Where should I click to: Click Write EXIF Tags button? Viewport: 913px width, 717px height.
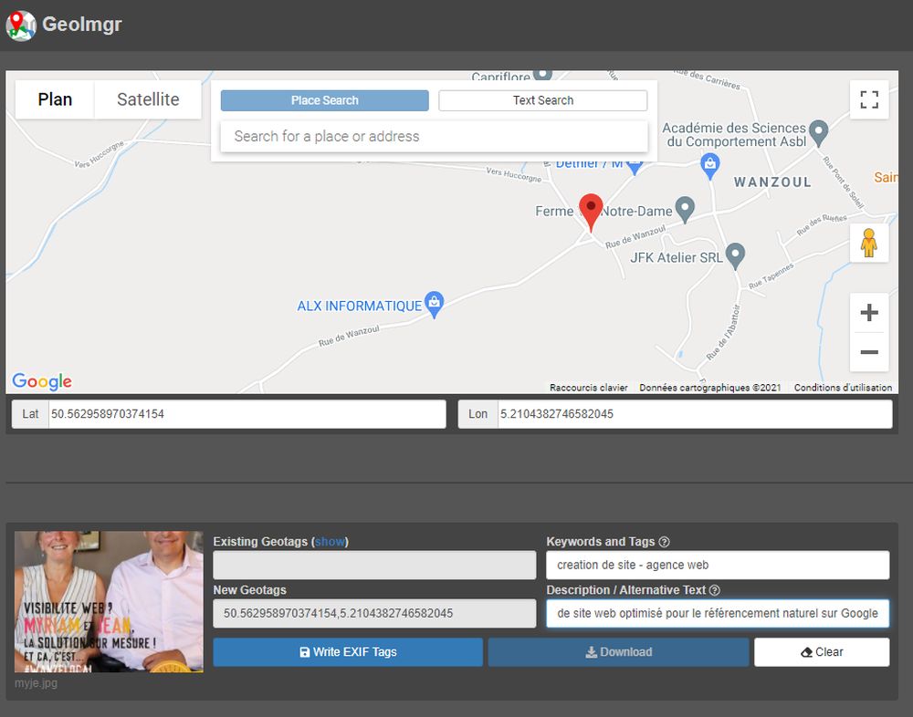point(348,652)
